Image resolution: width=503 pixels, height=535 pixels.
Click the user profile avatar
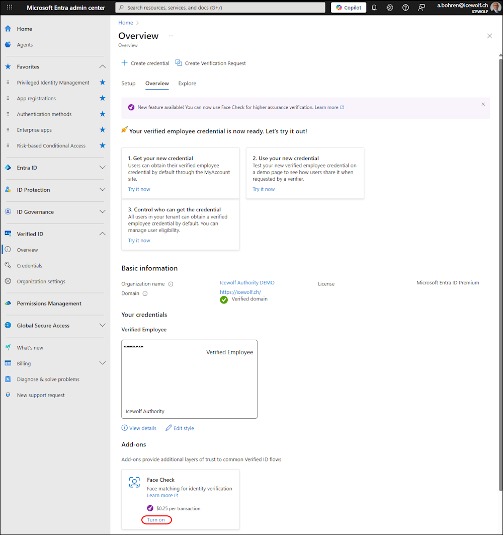(495, 8)
